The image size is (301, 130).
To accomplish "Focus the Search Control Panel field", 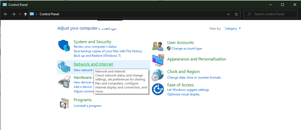I will point(271,14).
